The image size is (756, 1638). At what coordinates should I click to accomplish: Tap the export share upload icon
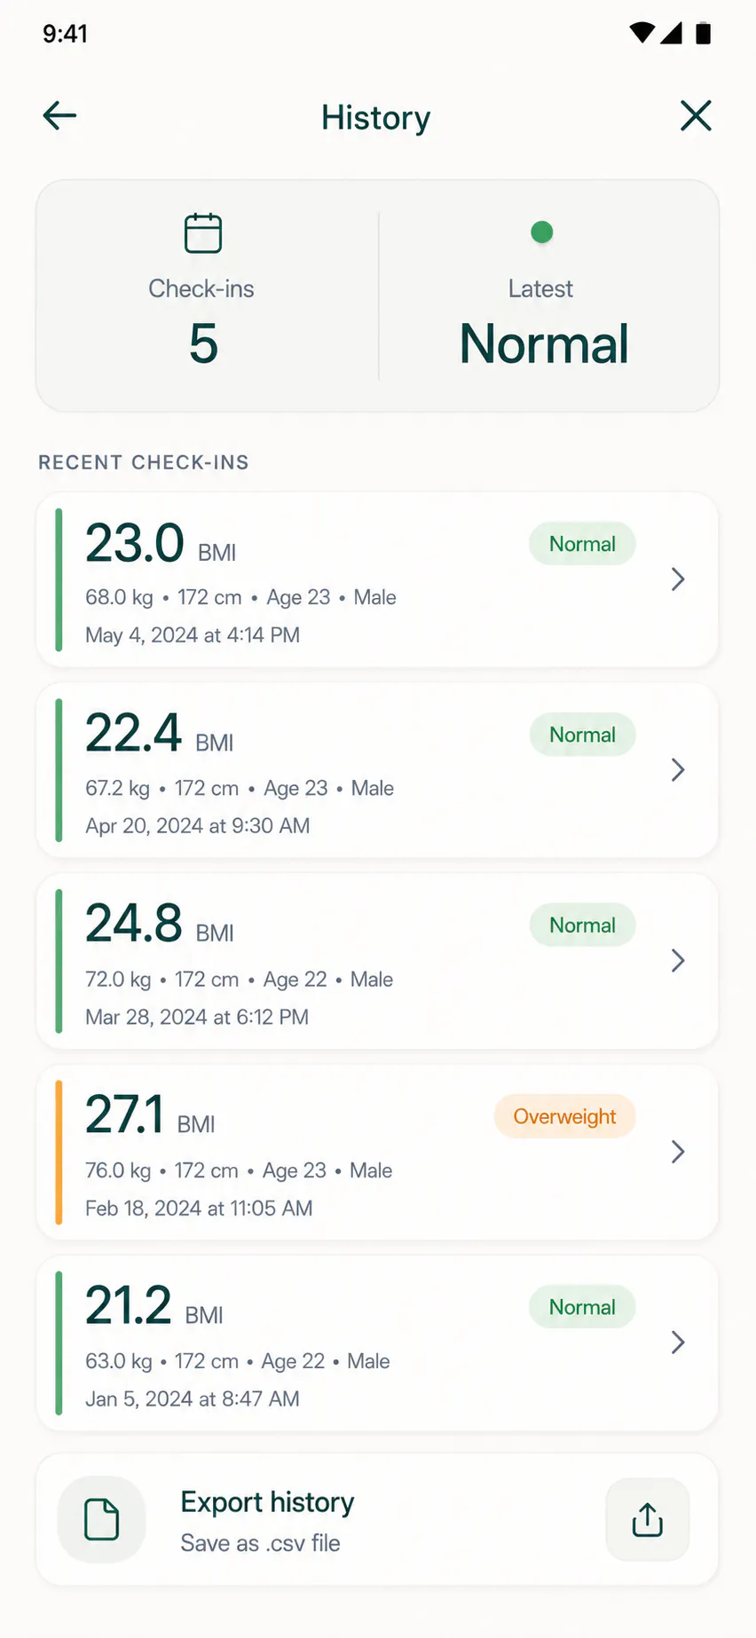pyautogui.click(x=648, y=1519)
